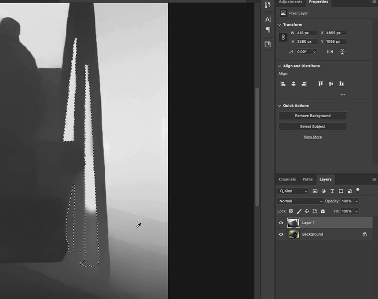
Task: Open the View More link
Action: (313, 137)
